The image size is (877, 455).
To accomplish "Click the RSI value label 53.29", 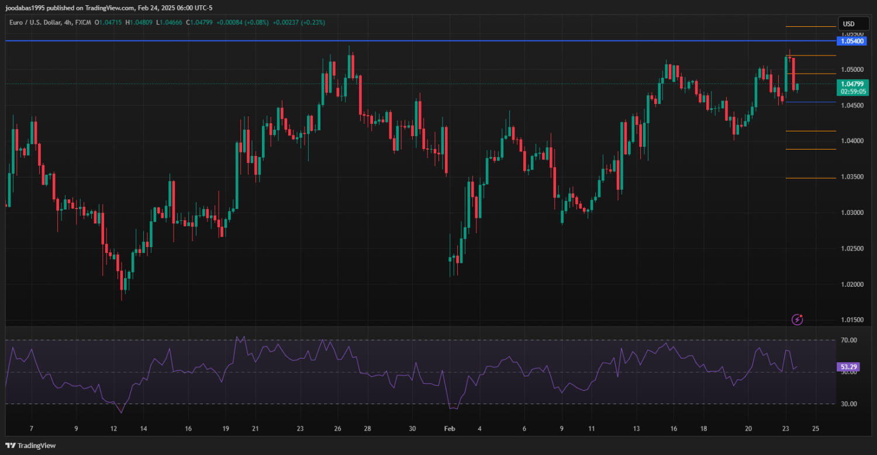I will click(848, 367).
